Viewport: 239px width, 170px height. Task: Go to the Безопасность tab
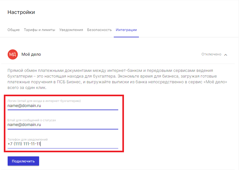[99, 30]
